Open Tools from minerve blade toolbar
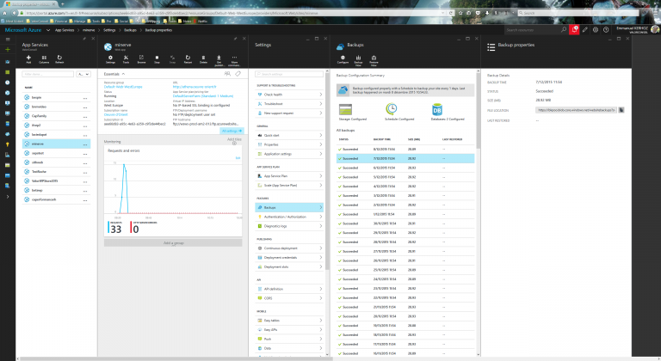661x361 pixels. point(126,59)
